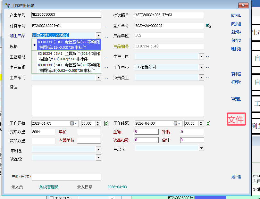Click the red 文件 attachment button
The height and width of the screenshot is (199, 260).
coord(236,119)
